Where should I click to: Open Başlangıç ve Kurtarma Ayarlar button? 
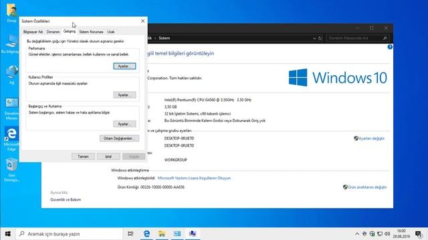coord(124,124)
